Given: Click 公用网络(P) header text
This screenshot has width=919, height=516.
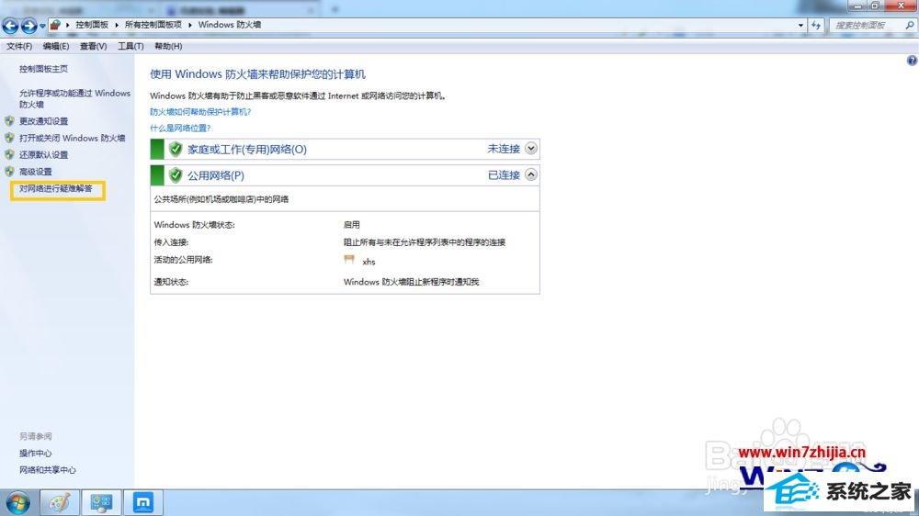Looking at the screenshot, I should tap(216, 175).
